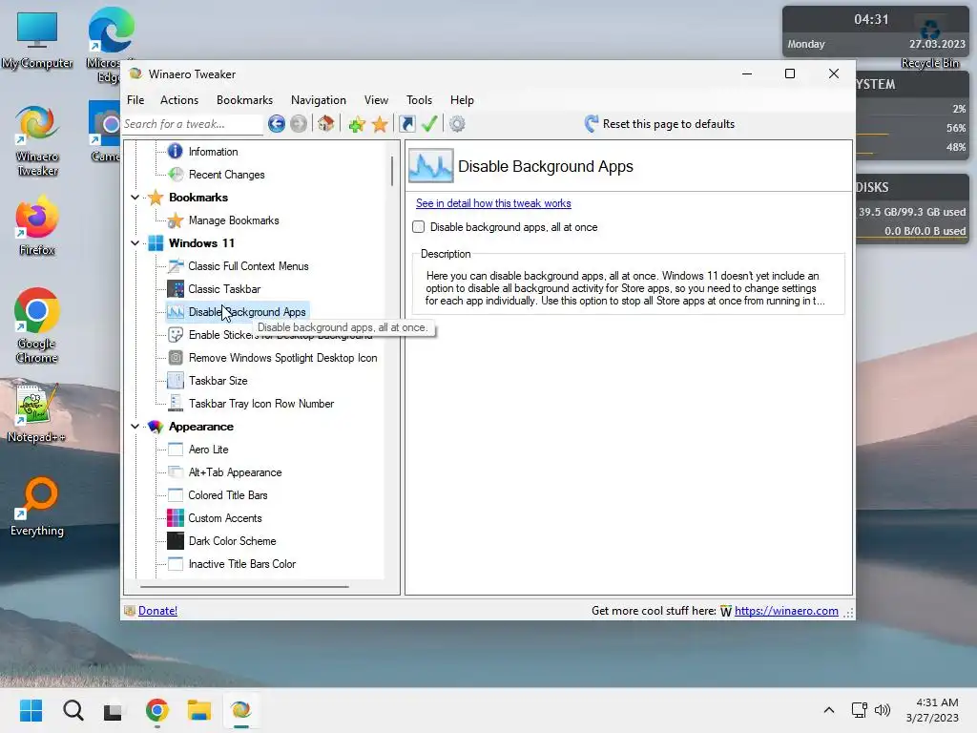Show hidden tray icons chevron

point(829,710)
